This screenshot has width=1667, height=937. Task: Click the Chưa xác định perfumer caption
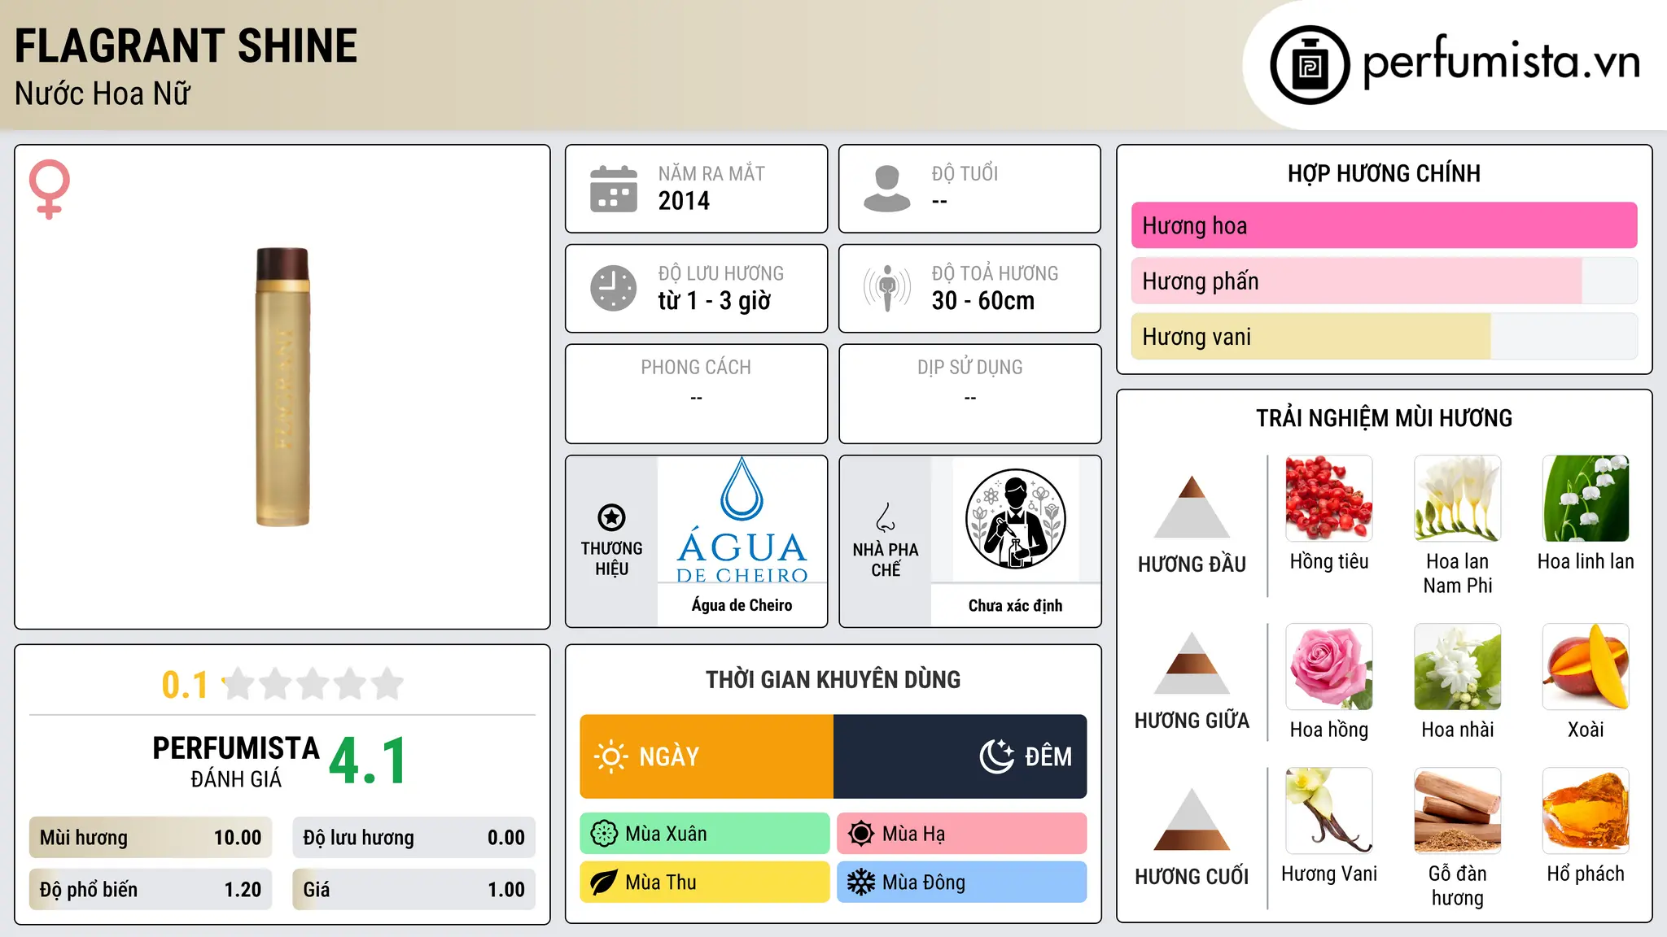coord(1015,605)
